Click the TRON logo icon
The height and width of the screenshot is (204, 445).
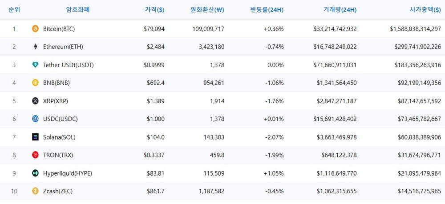pyautogui.click(x=35, y=155)
